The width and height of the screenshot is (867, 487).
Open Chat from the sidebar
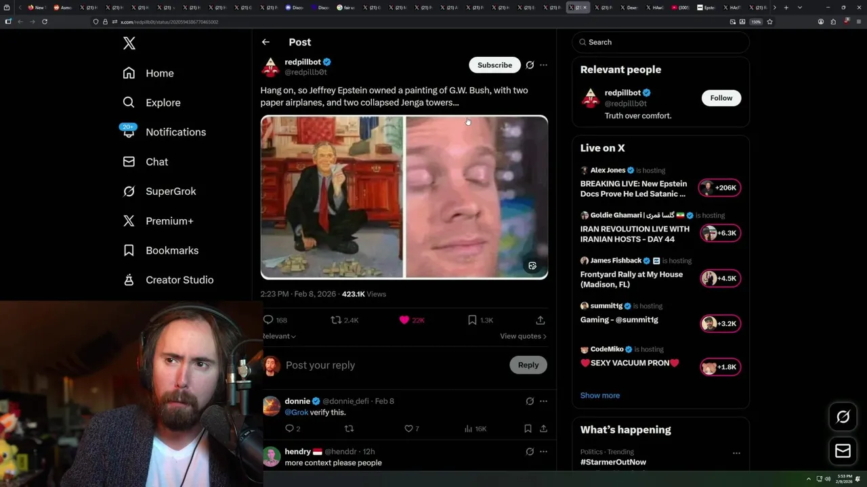[x=145, y=162]
